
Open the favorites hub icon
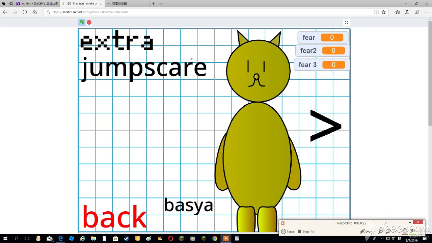click(397, 12)
